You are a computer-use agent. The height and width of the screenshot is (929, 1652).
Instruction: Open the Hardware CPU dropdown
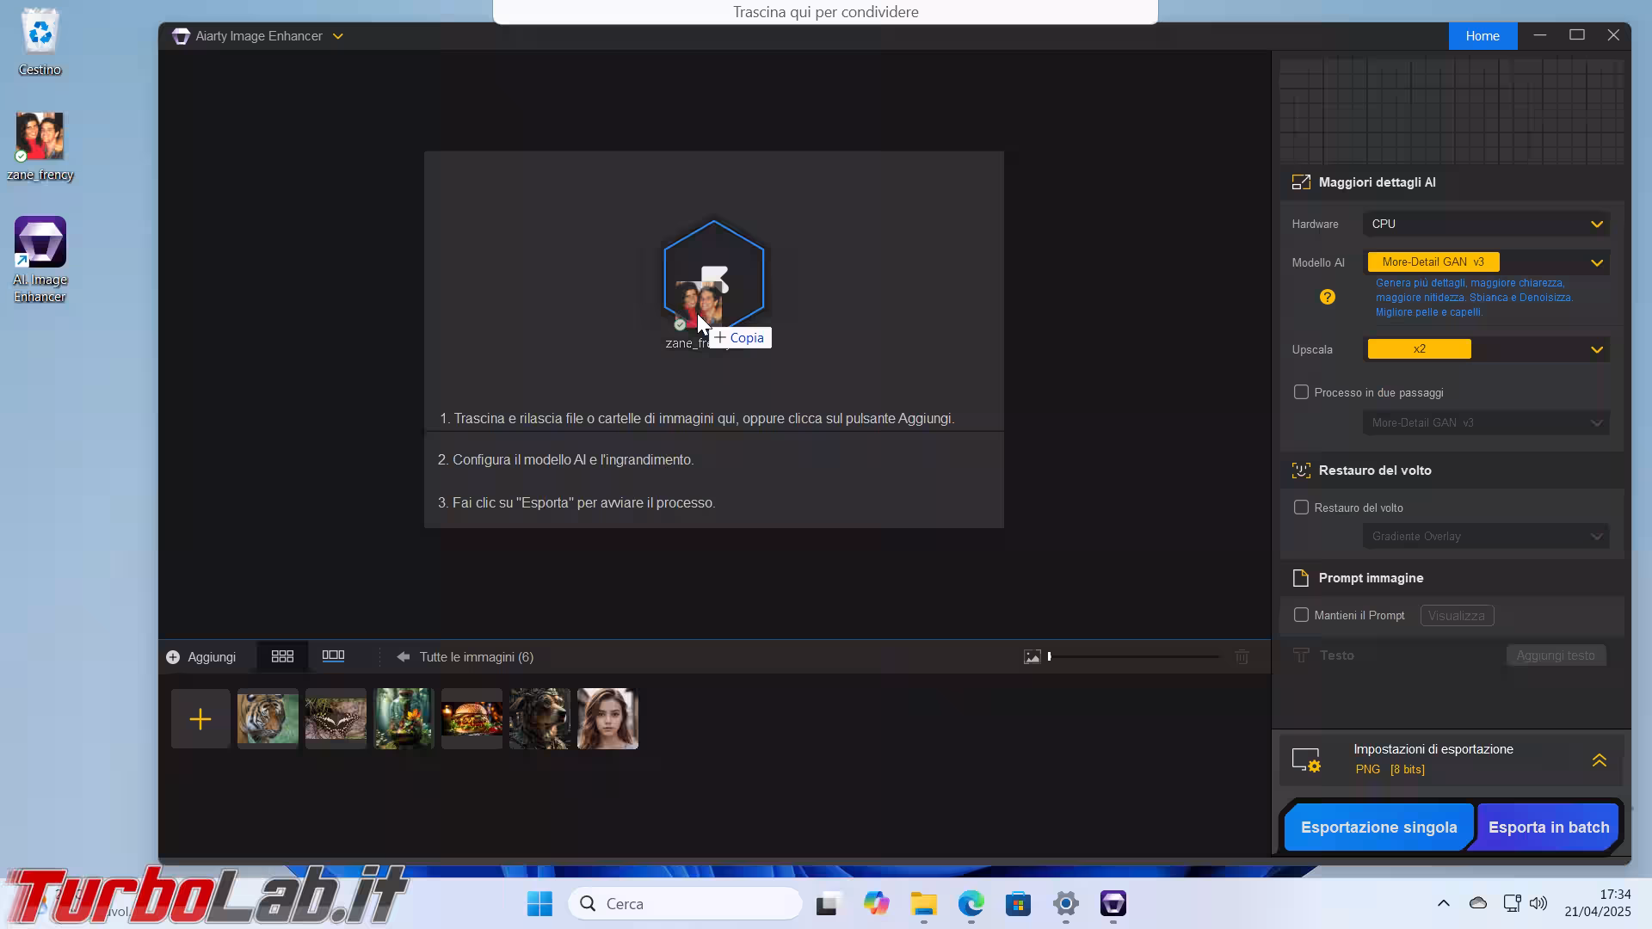(1486, 225)
